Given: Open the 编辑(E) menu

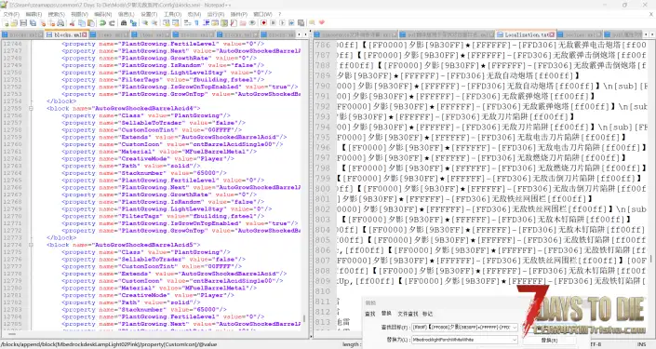Looking at the screenshot, I should [x=33, y=14].
